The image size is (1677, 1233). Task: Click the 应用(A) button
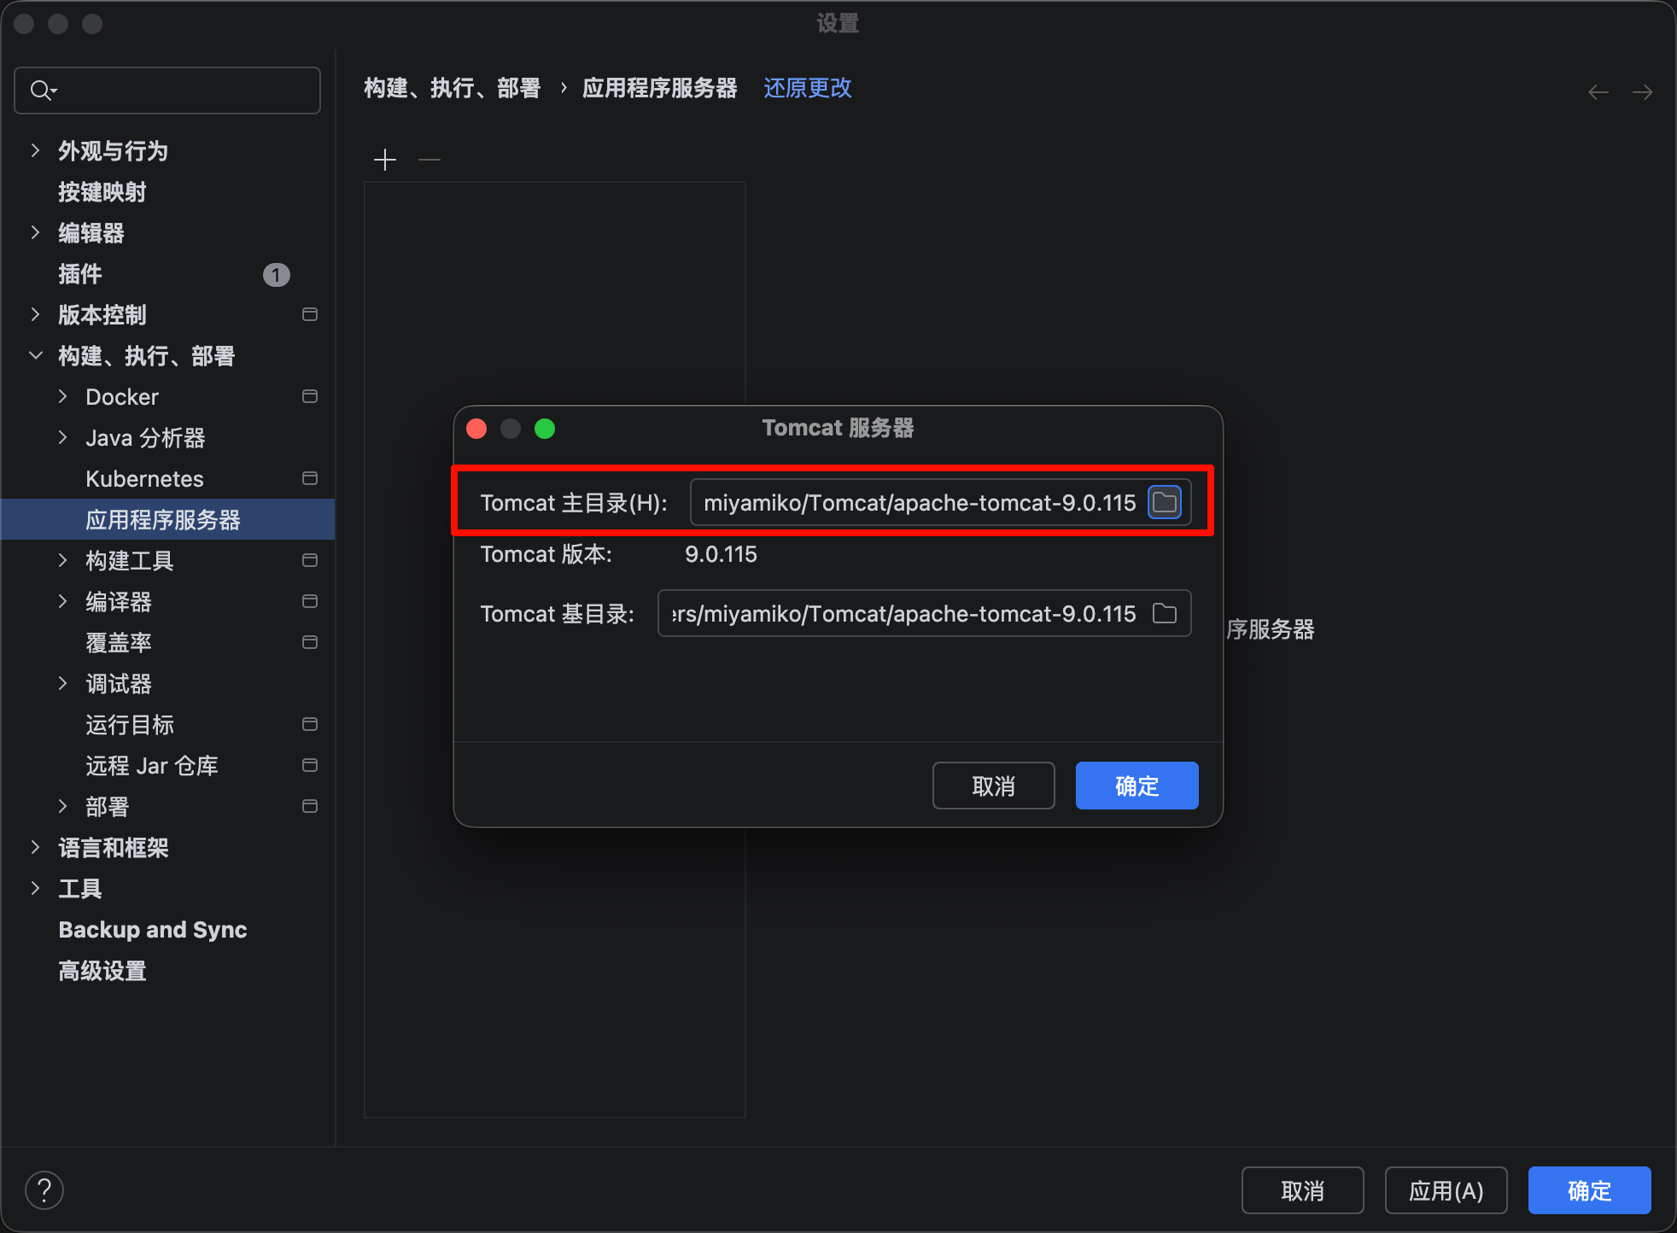tap(1445, 1190)
